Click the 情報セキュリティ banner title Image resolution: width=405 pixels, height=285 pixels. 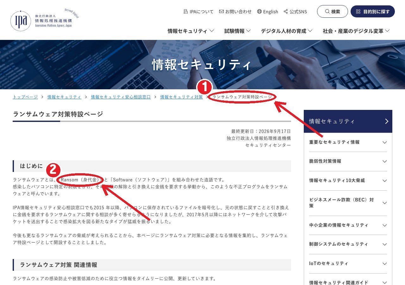click(x=202, y=65)
